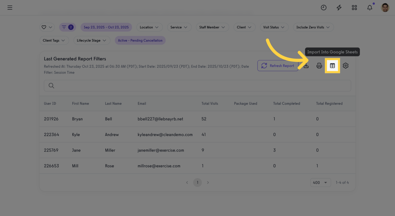Click the lightning quick actions icon
This screenshot has width=395, height=216.
[339, 8]
